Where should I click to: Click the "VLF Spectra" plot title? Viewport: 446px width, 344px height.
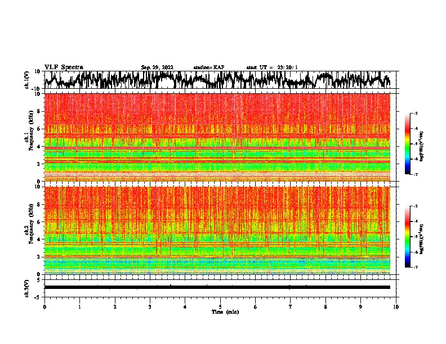[64, 67]
